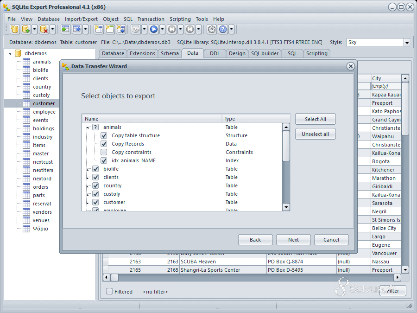Viewport: 417px width, 313px height.
Task: Click the New View toolbar icon
Action: click(109, 29)
